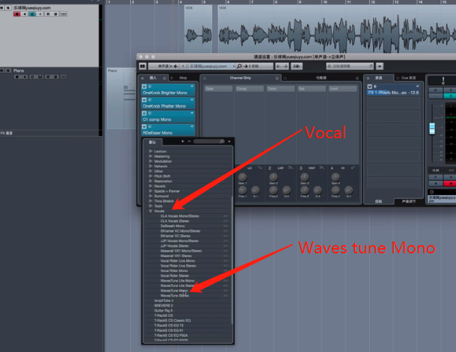This screenshot has width=456, height=352.
Task: Open dropdown arrow of FX 1-RVerb send slot
Action: [x=418, y=87]
